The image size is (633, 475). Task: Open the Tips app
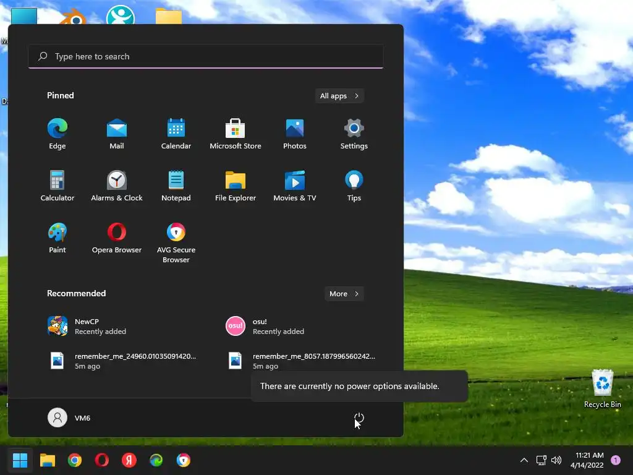354,186
